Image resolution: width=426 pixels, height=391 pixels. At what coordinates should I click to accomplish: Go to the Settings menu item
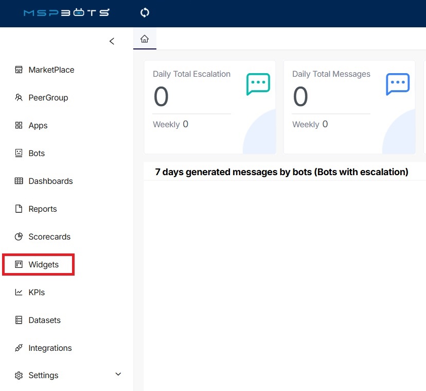click(x=43, y=376)
